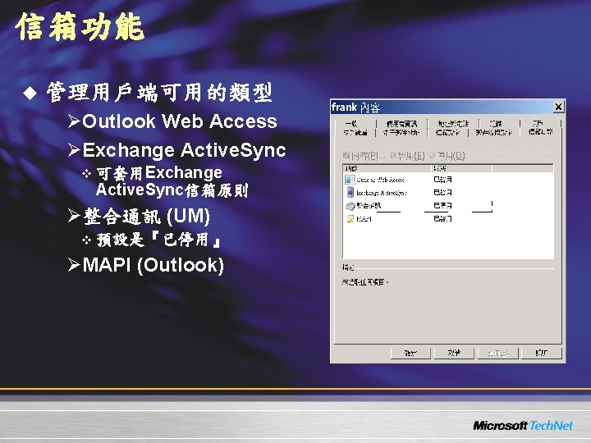Screen dimensions: 591x443
Task: Click the 功能 column header
Action: pyautogui.click(x=387, y=168)
